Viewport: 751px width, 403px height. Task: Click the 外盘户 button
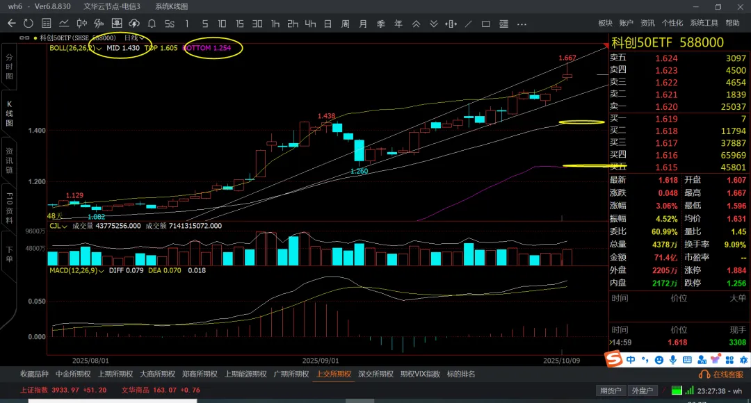[643, 390]
